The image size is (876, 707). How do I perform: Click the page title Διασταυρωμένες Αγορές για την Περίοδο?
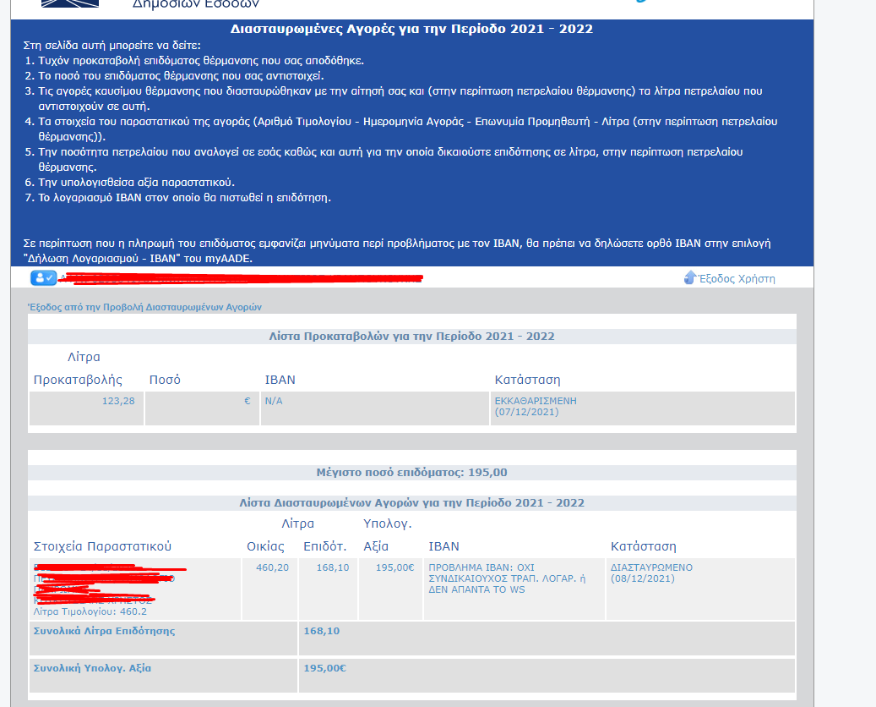(411, 29)
